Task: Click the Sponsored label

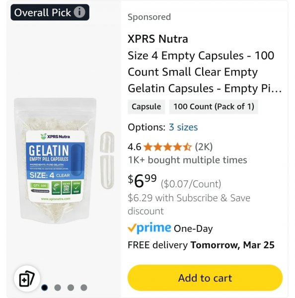Action: pos(149,17)
